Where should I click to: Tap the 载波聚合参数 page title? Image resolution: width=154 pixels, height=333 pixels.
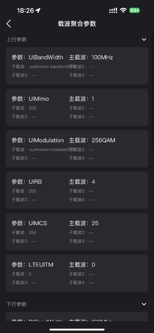pos(77,24)
